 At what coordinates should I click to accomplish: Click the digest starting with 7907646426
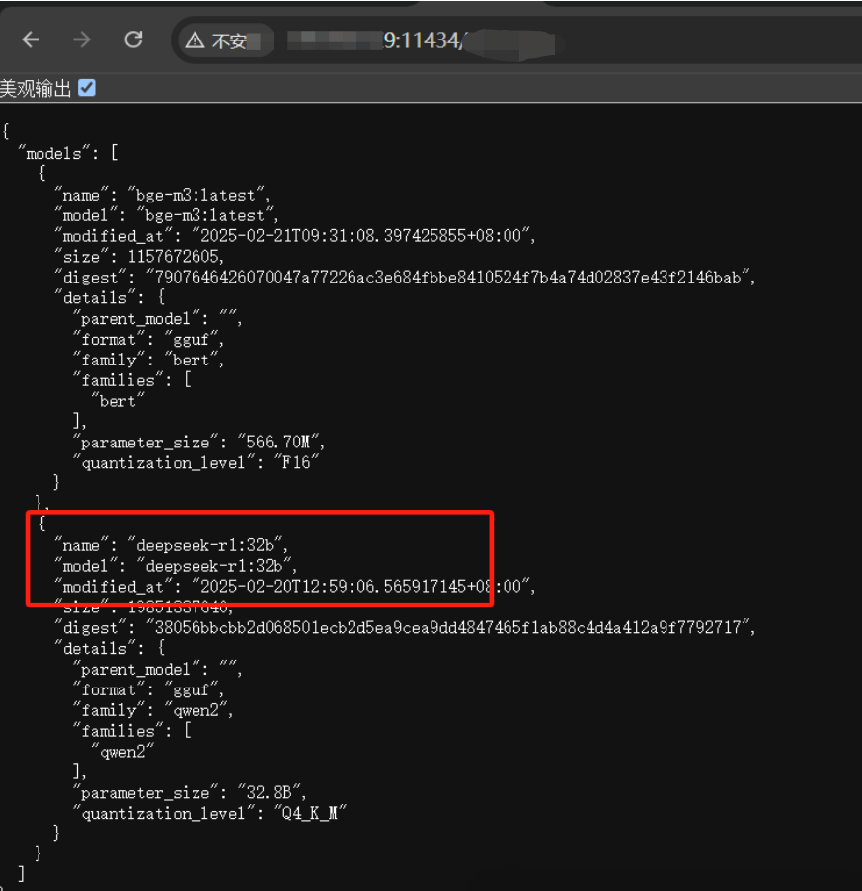[x=450, y=278]
